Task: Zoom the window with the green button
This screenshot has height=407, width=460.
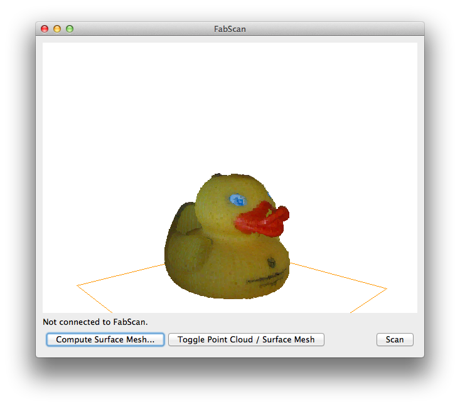Action: pyautogui.click(x=70, y=29)
